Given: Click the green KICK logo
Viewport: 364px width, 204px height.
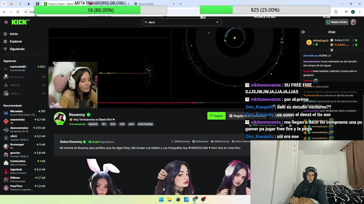Looking at the screenshot, I should coord(20,22).
